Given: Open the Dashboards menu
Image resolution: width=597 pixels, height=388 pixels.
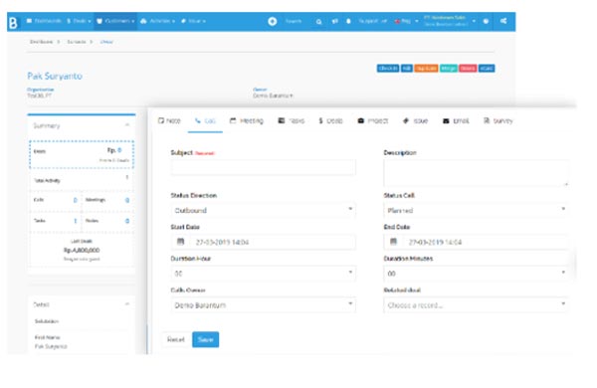Looking at the screenshot, I should point(44,21).
